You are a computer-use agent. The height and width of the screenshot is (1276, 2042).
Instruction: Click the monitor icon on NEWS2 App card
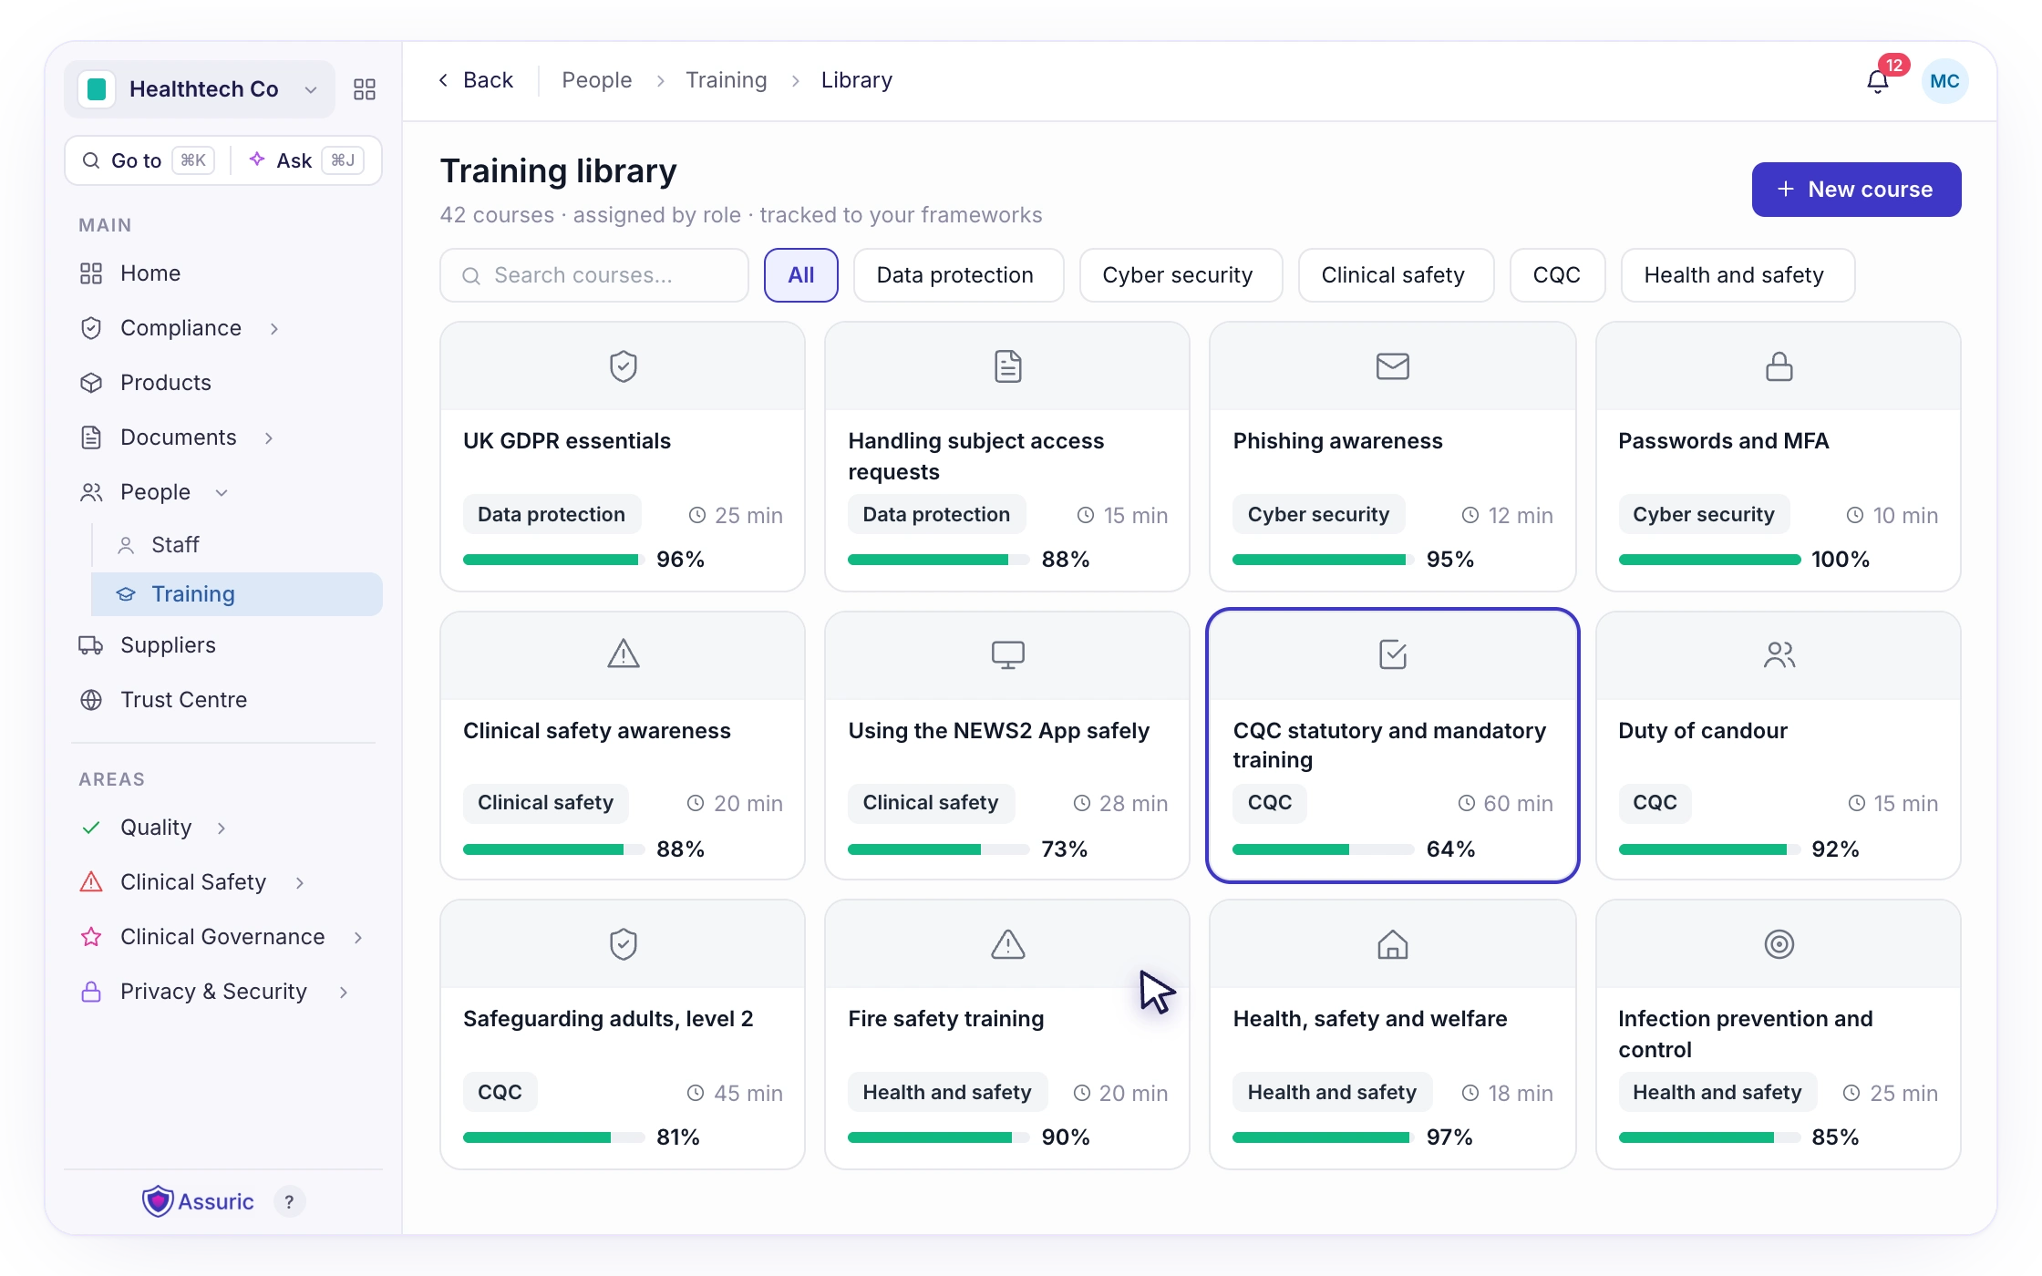pyautogui.click(x=1007, y=654)
